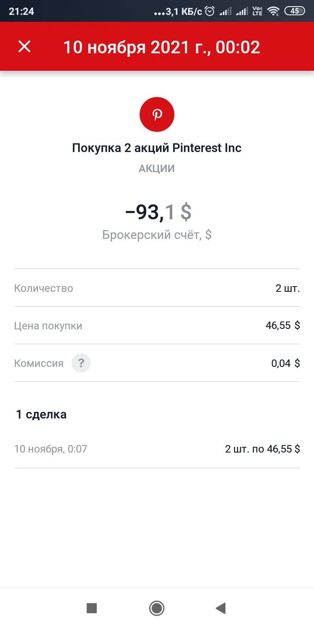The image size is (314, 629).
Task: Tap the Количество row showing 2 шт.
Action: (x=157, y=288)
